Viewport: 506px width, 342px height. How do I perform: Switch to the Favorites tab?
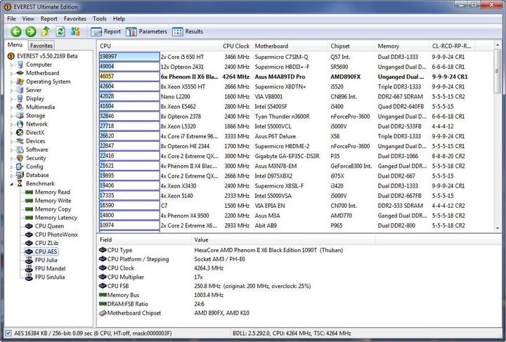[41, 46]
